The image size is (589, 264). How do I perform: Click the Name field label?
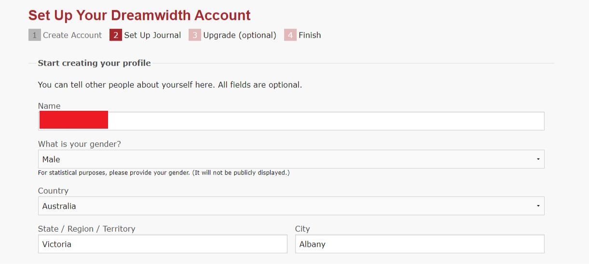pyautogui.click(x=49, y=106)
